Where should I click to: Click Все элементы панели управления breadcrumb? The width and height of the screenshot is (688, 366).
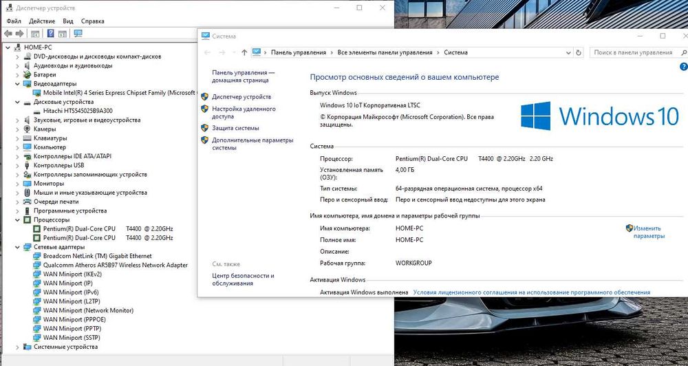(x=385, y=52)
